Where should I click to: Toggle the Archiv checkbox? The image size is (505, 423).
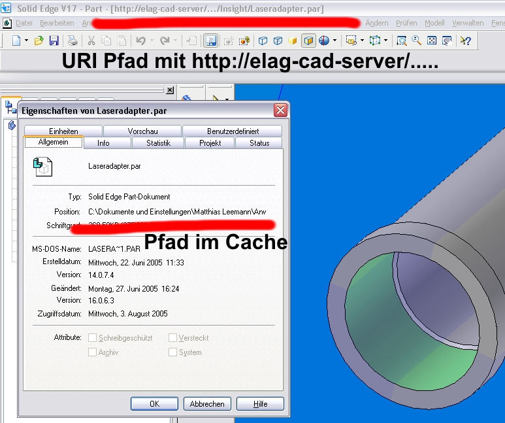pyautogui.click(x=92, y=352)
